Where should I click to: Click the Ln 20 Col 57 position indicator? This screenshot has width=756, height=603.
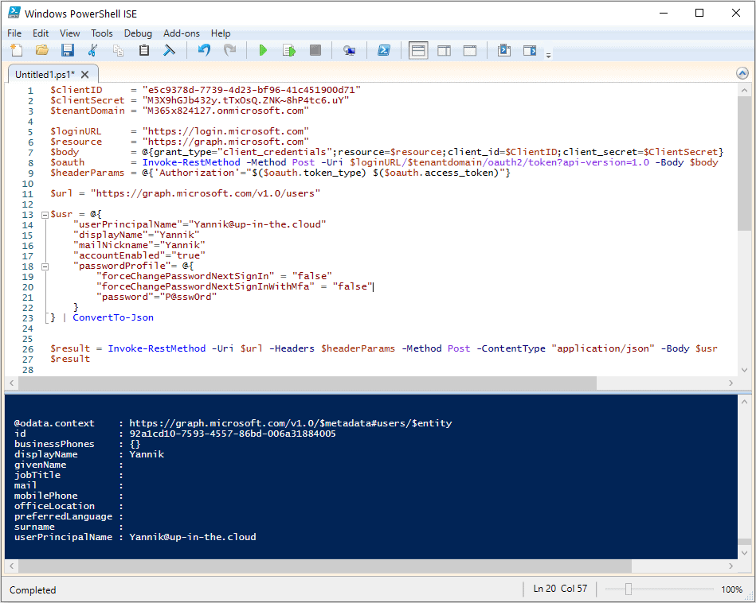560,589
